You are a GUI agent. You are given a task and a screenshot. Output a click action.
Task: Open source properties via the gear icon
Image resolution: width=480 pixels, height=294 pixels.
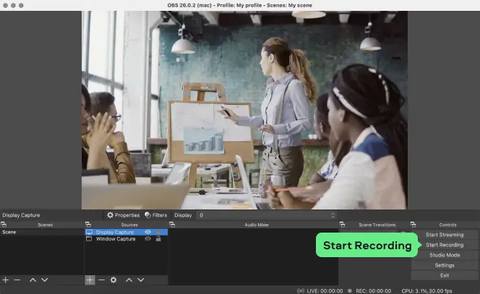coord(113,280)
